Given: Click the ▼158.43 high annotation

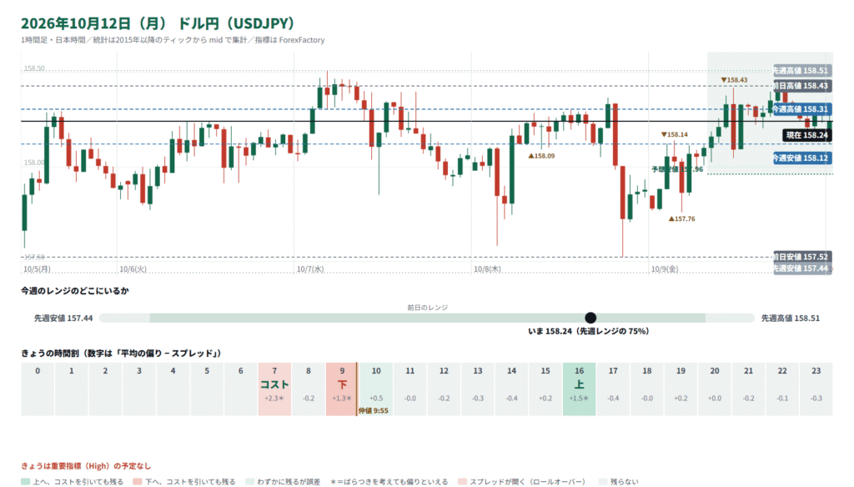Looking at the screenshot, I should [x=734, y=80].
